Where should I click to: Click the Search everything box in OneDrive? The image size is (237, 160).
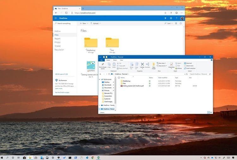coord(65,23)
